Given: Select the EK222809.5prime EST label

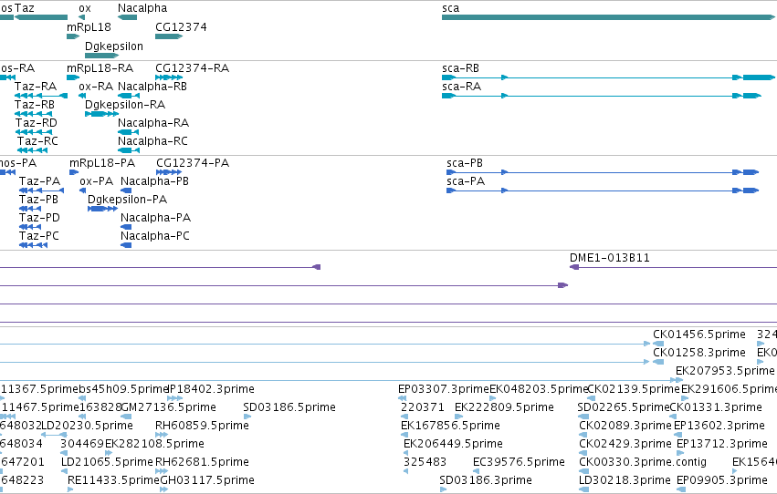Looking at the screenshot, I should tap(504, 408).
